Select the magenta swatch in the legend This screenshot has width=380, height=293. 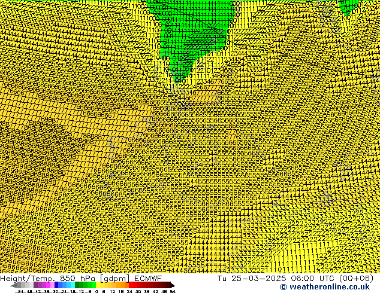coord(48,285)
